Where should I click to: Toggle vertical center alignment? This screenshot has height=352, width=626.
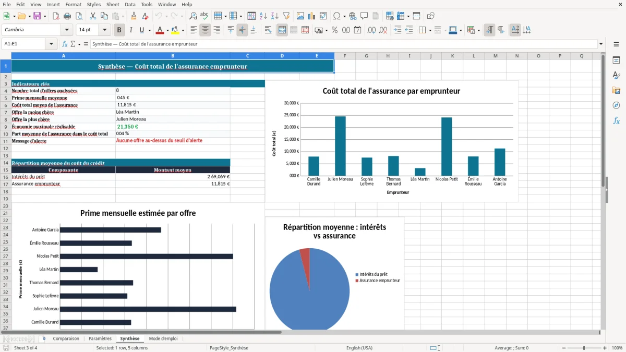click(243, 30)
